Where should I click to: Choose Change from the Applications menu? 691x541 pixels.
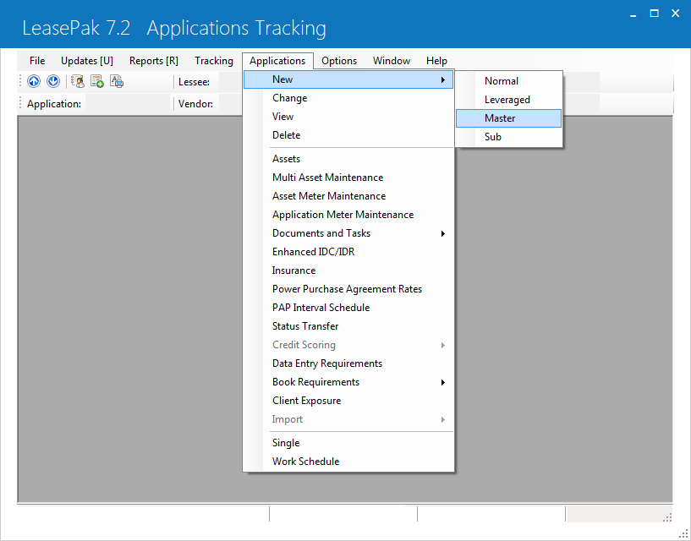(x=348, y=98)
